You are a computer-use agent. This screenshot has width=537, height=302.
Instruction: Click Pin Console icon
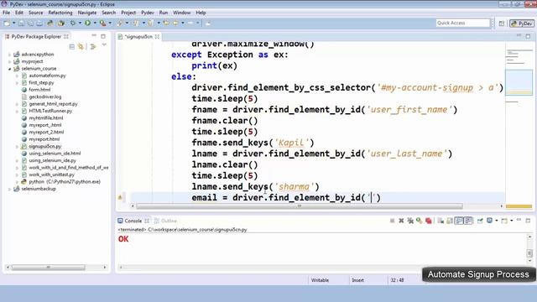coord(480,221)
